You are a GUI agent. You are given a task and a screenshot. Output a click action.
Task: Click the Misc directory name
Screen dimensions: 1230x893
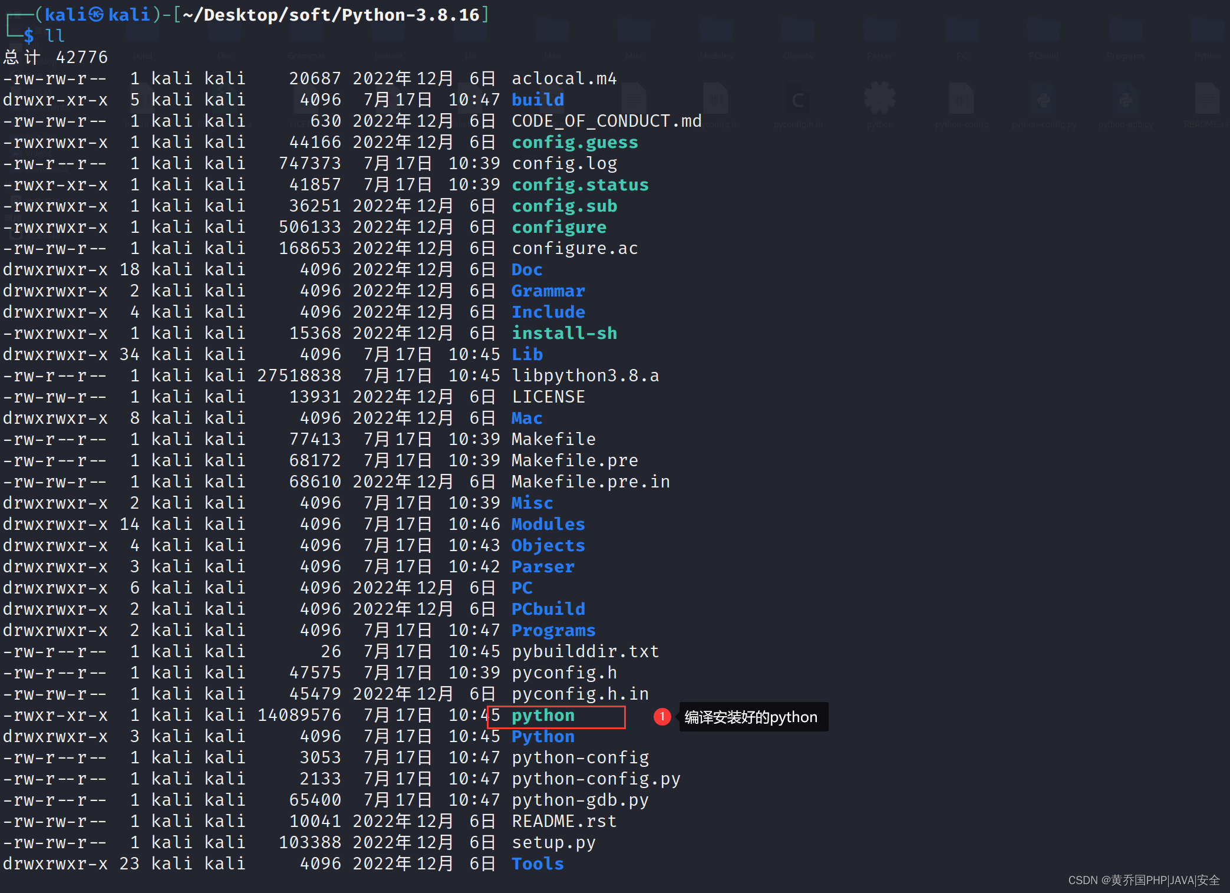[x=532, y=503]
